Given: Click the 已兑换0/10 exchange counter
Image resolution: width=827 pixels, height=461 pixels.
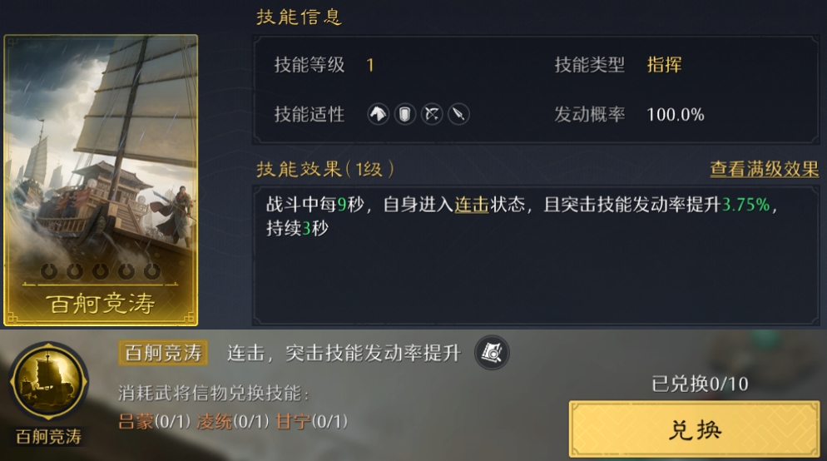Looking at the screenshot, I should click(x=700, y=384).
